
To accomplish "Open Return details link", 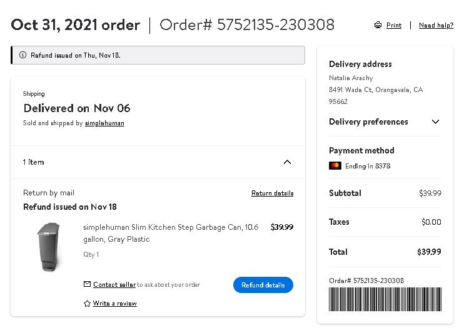I will pos(273,193).
